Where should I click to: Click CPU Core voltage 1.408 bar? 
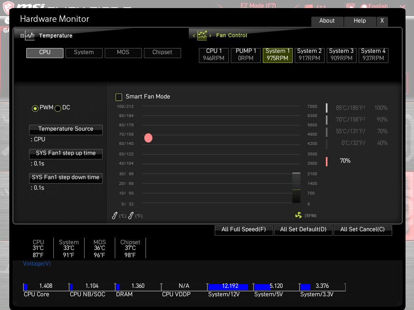(x=45, y=287)
